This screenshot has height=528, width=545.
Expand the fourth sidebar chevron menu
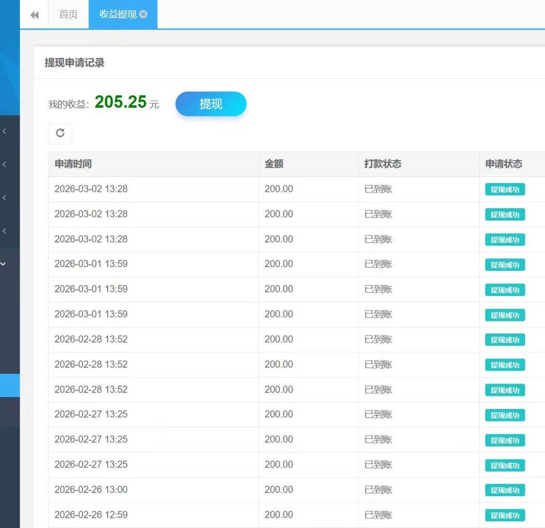point(4,230)
